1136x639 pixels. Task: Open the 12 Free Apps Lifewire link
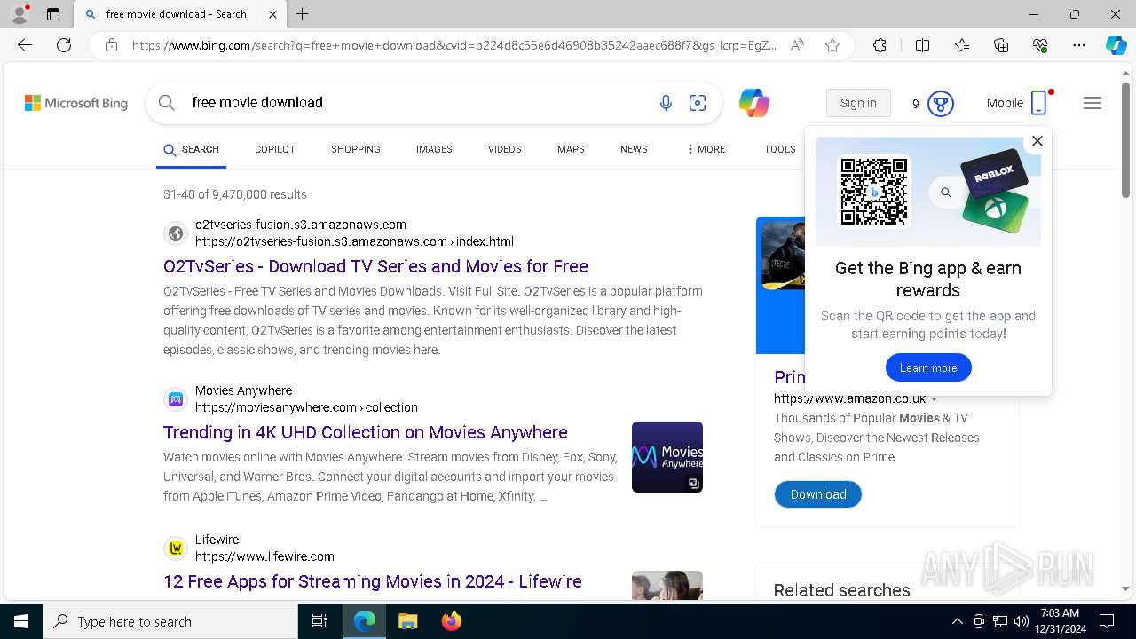(373, 581)
